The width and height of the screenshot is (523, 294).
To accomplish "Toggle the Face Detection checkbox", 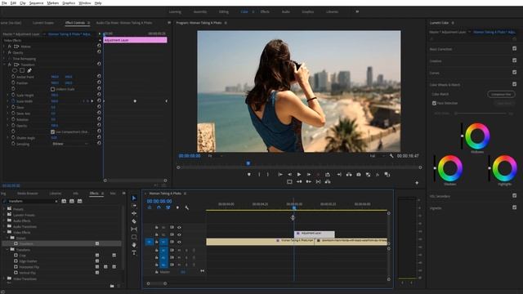I will (434, 104).
